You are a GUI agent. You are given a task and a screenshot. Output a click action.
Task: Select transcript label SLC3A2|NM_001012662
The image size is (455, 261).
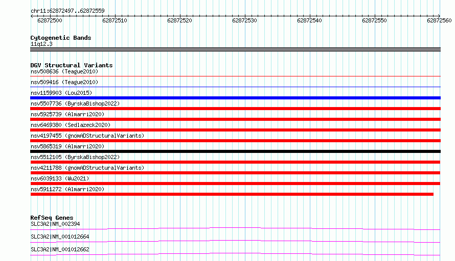[x=60, y=249]
